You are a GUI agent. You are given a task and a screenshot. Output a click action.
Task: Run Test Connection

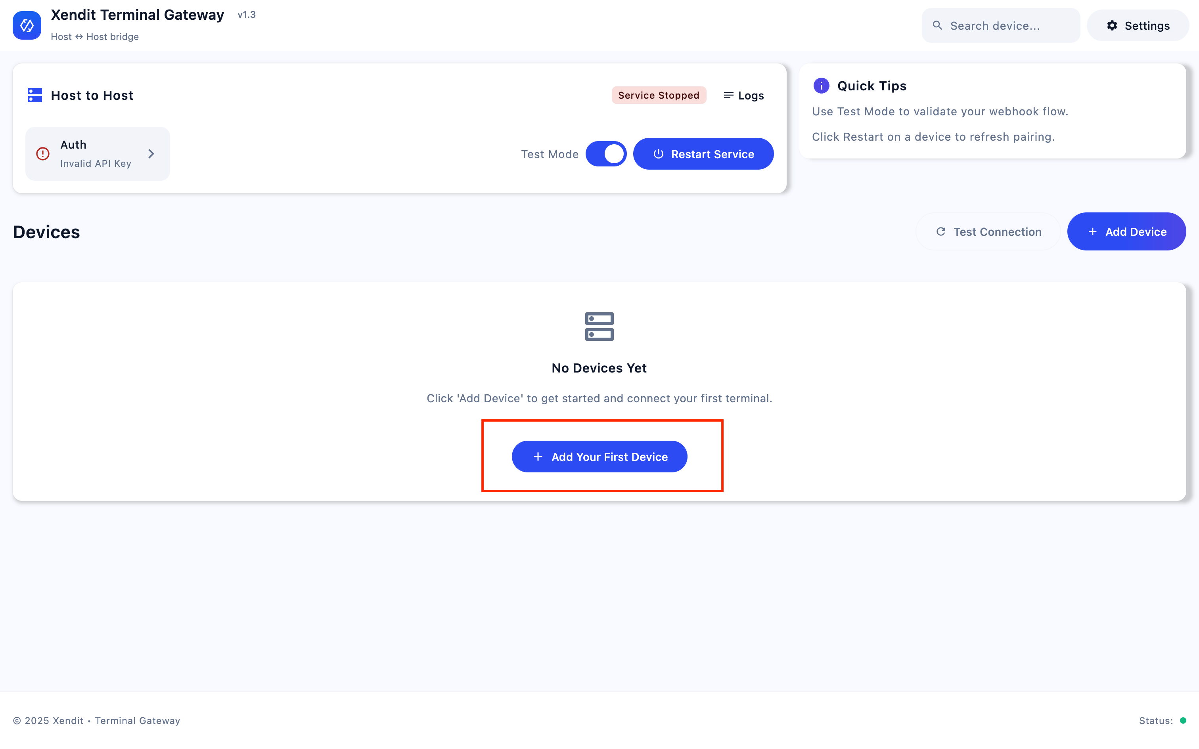tap(988, 232)
